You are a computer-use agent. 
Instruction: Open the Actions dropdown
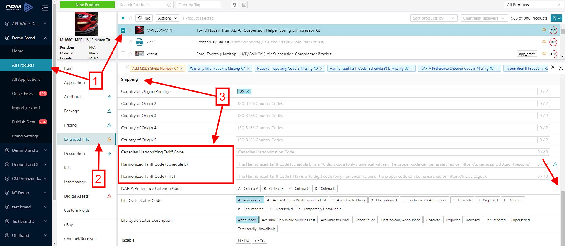click(167, 18)
